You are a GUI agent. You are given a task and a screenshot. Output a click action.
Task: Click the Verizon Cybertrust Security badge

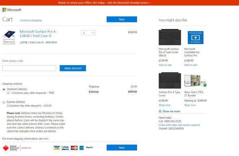pyautogui.click(x=17, y=148)
